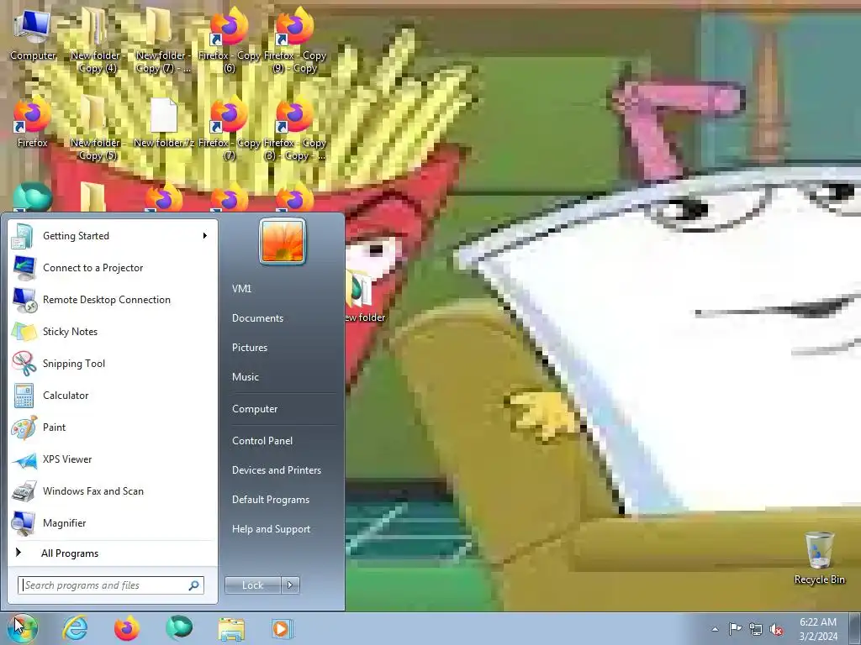Click Show desktop strip at taskbar end

point(855,628)
